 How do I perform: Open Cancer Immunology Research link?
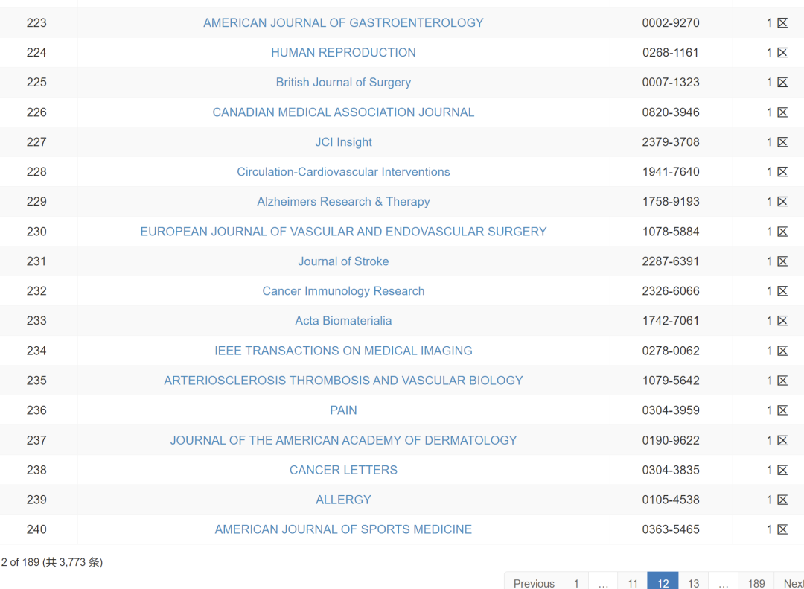point(343,291)
